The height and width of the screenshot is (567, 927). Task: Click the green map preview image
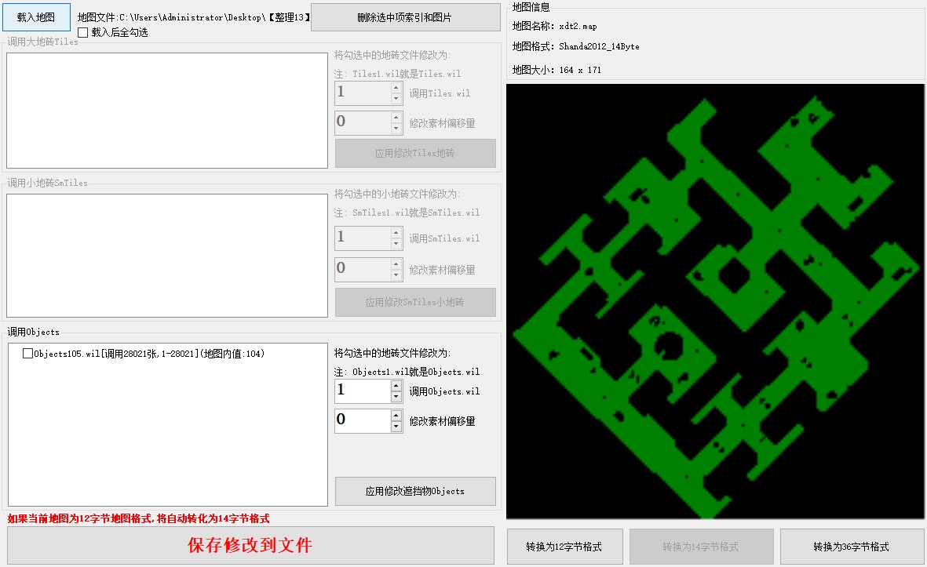(x=715, y=301)
